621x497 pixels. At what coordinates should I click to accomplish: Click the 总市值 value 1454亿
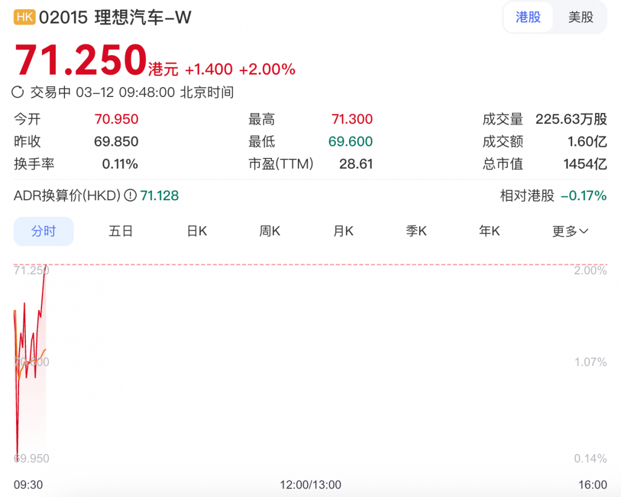coord(585,164)
